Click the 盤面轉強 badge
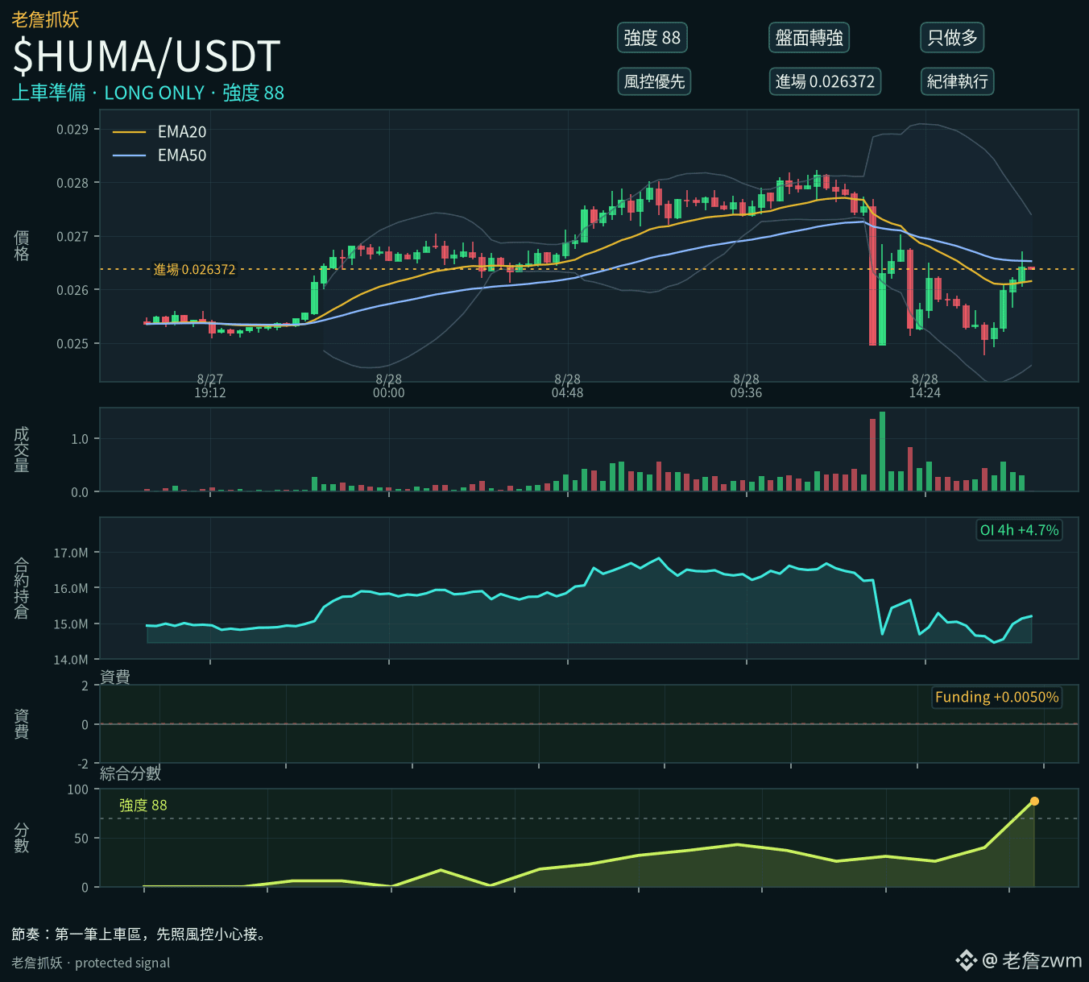 point(809,38)
